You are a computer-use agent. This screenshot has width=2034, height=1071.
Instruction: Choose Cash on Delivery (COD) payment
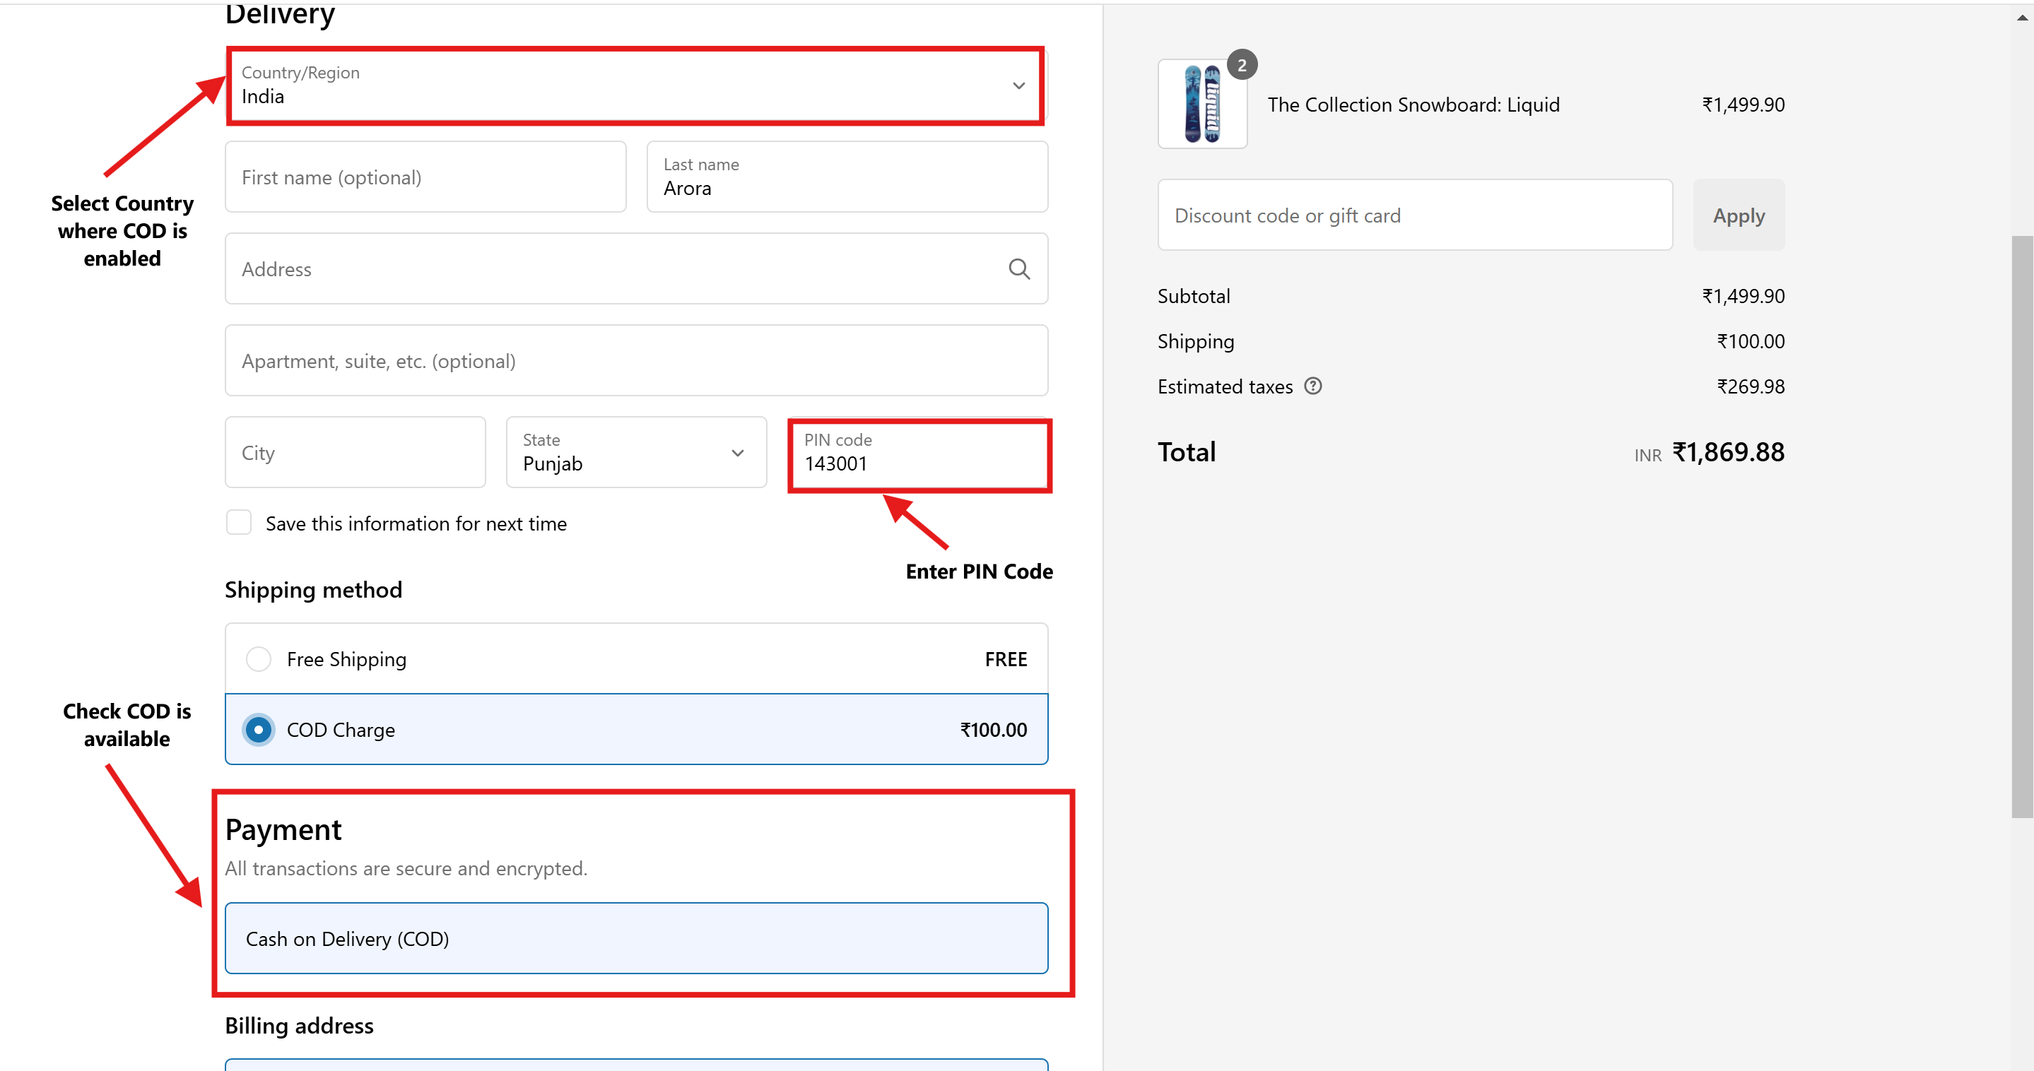(635, 938)
